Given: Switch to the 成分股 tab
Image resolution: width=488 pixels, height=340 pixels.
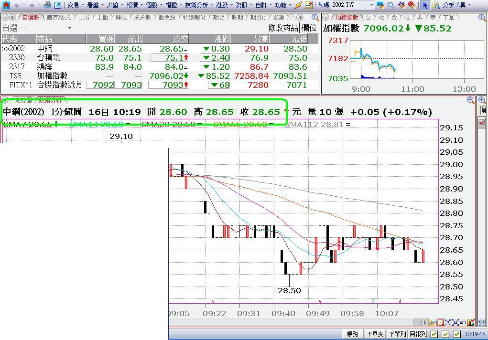Looking at the screenshot, I should point(142,17).
